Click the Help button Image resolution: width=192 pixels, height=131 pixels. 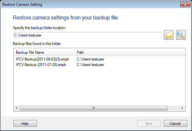[x=25, y=124]
